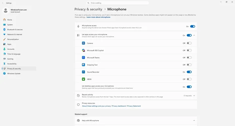Screen dimensions: 235x126
Task: Open Accessibility settings label
Action: click(12, 64)
